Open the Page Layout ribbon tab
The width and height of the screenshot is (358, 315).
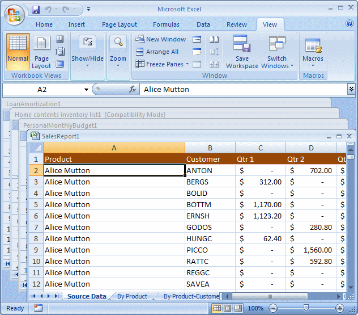coord(120,24)
